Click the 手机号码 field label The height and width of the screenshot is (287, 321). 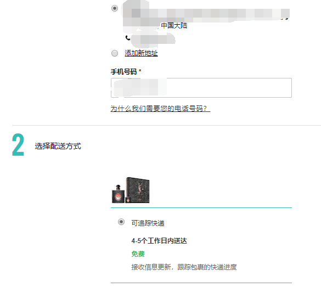pyautogui.click(x=123, y=72)
